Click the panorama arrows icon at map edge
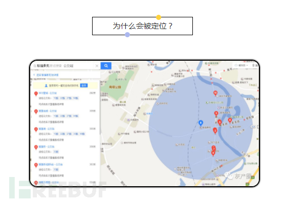The image size is (286, 202). 253,127
